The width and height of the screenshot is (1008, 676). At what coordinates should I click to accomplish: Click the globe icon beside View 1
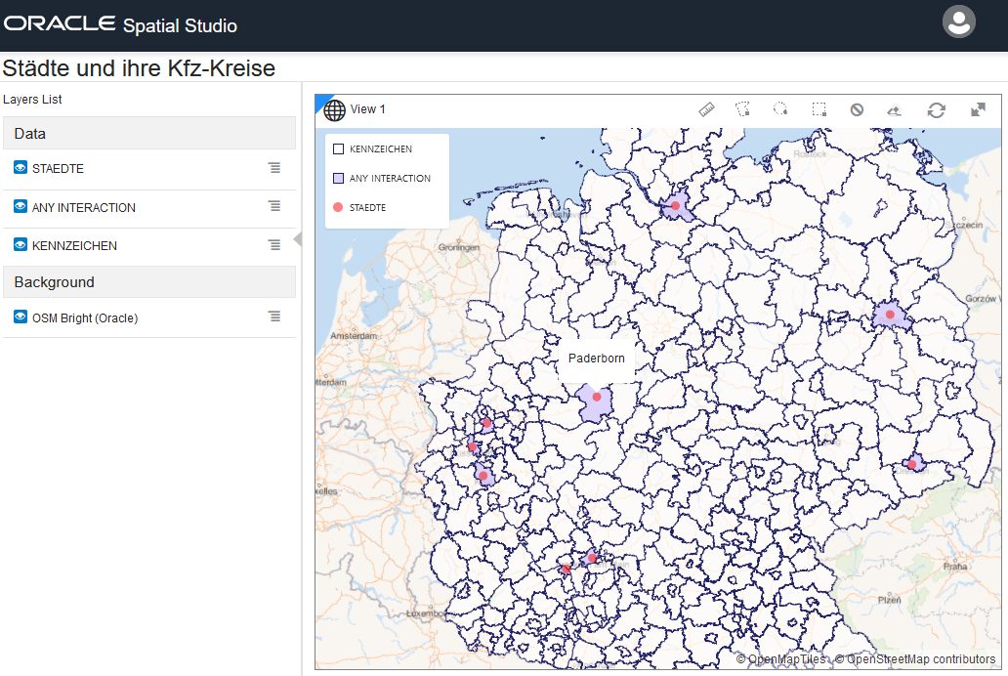tap(334, 110)
